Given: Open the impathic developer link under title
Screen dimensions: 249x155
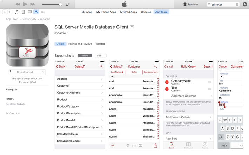Looking at the screenshot, I should [x=61, y=33].
